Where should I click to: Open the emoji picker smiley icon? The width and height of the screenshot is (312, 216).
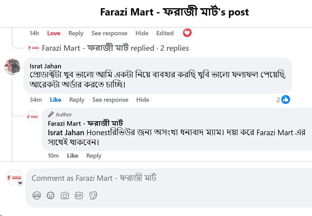coord(51,196)
